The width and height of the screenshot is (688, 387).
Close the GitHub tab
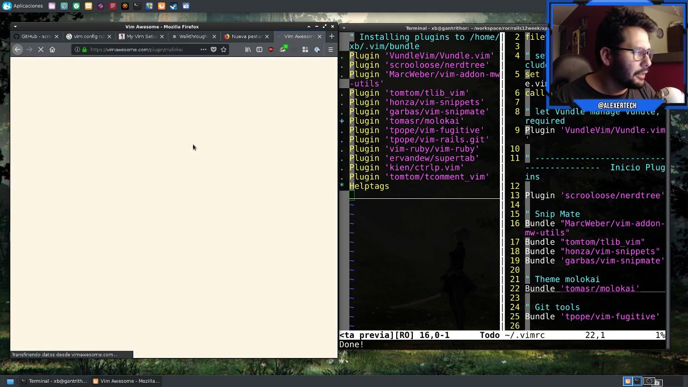(x=56, y=37)
